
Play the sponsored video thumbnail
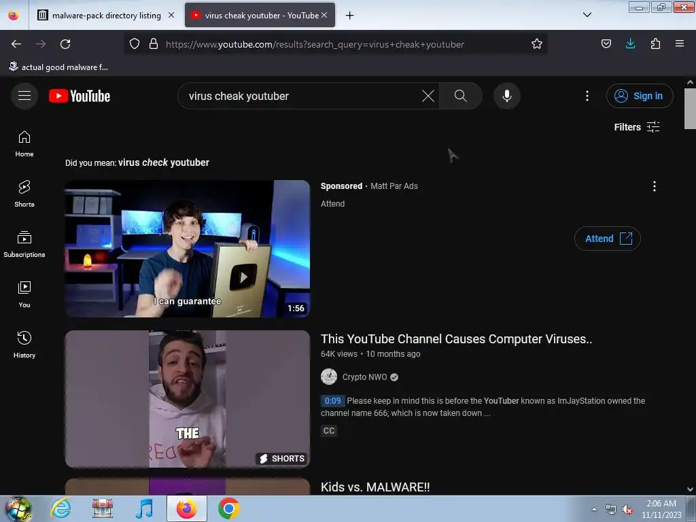pyautogui.click(x=188, y=249)
